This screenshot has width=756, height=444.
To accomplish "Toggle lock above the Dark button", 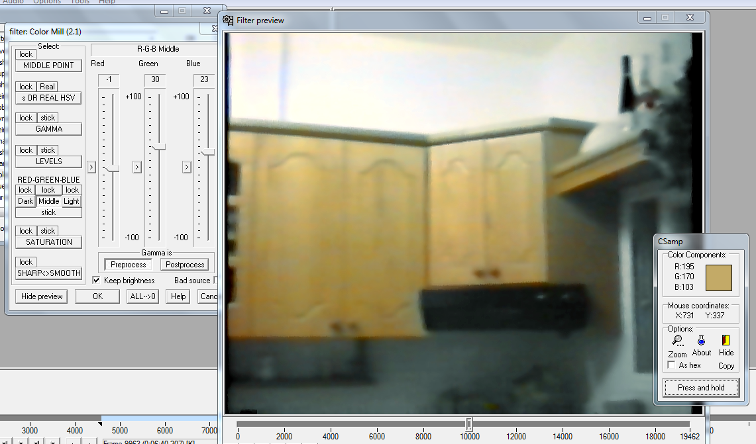I will (x=25, y=190).
